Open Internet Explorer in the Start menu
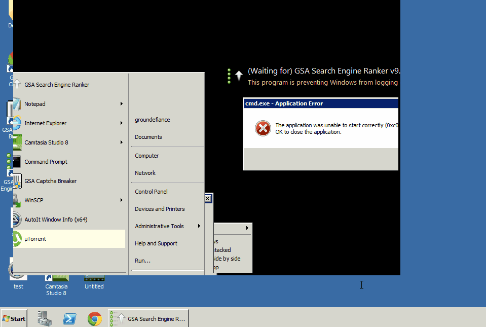Image resolution: width=486 pixels, height=327 pixels. [x=69, y=123]
